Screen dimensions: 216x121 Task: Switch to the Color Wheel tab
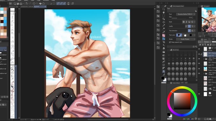pos(175,83)
